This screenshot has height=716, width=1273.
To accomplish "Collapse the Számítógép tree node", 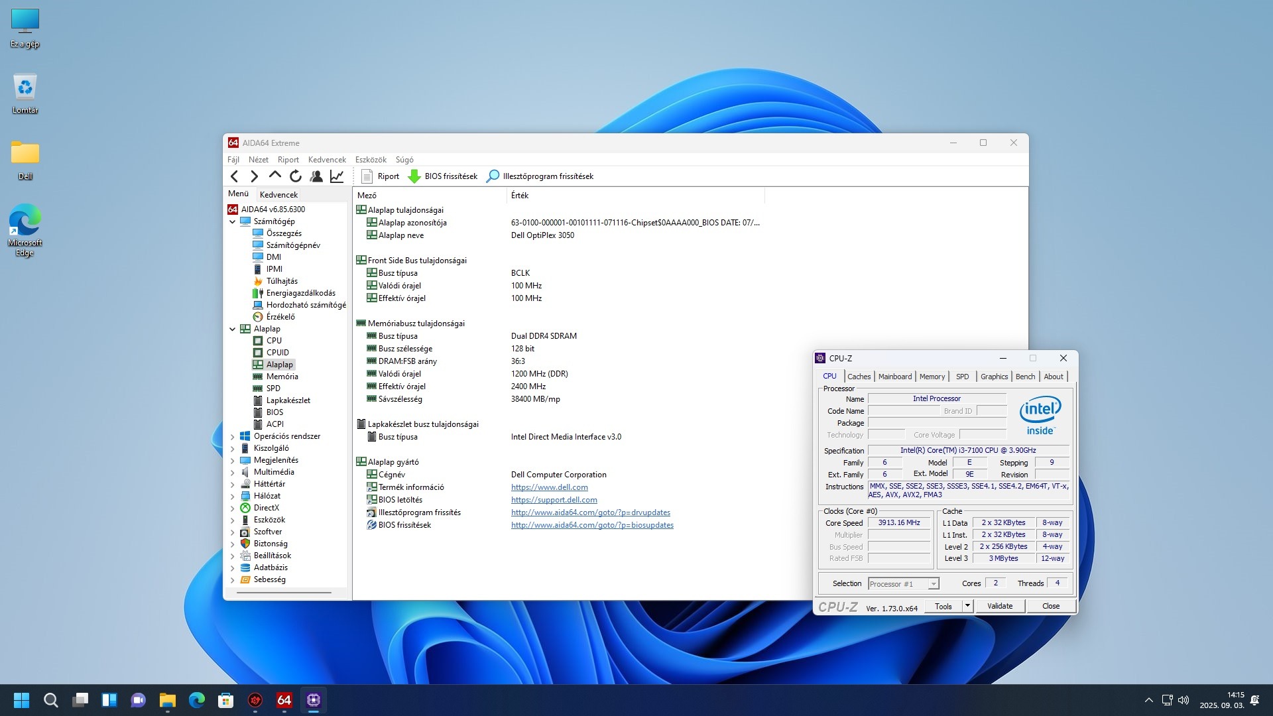I will pos(233,222).
